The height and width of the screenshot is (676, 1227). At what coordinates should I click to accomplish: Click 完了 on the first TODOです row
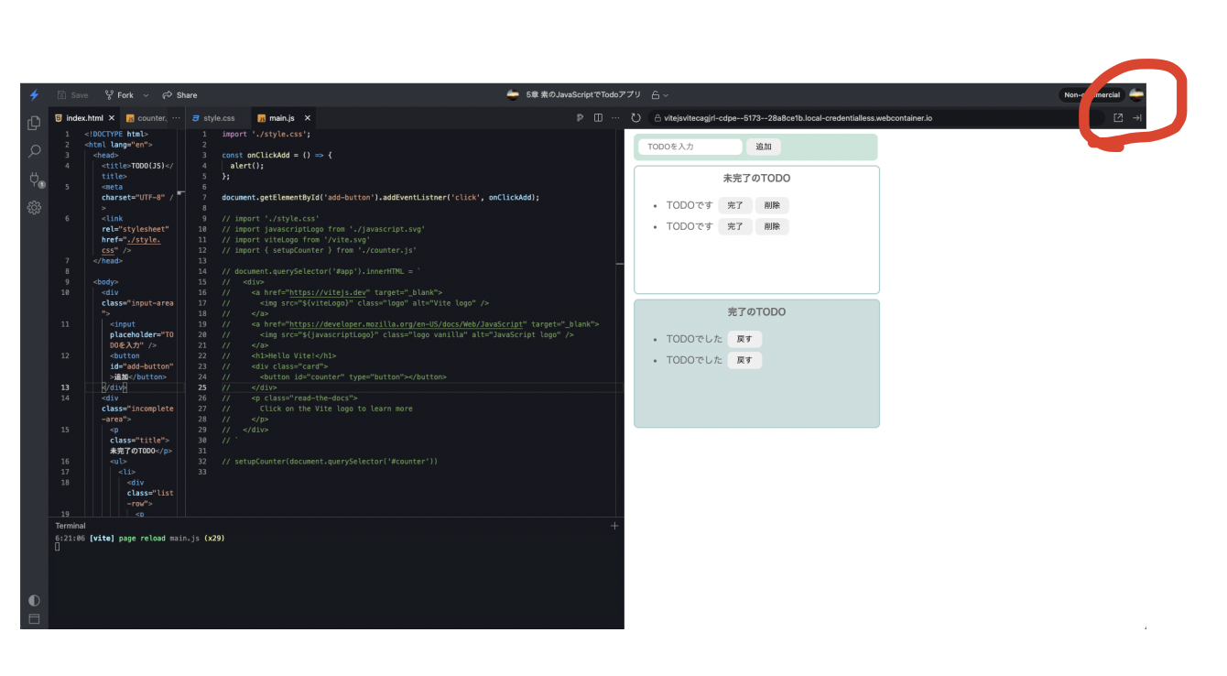[x=734, y=205]
